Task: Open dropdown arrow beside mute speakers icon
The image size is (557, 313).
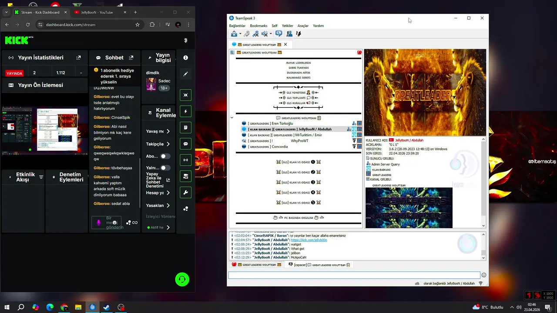Action: tap(271, 34)
